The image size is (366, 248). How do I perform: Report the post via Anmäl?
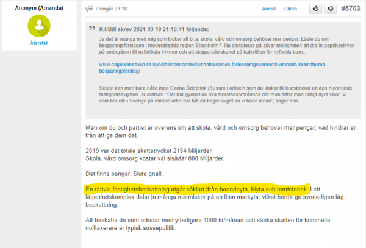[268, 9]
